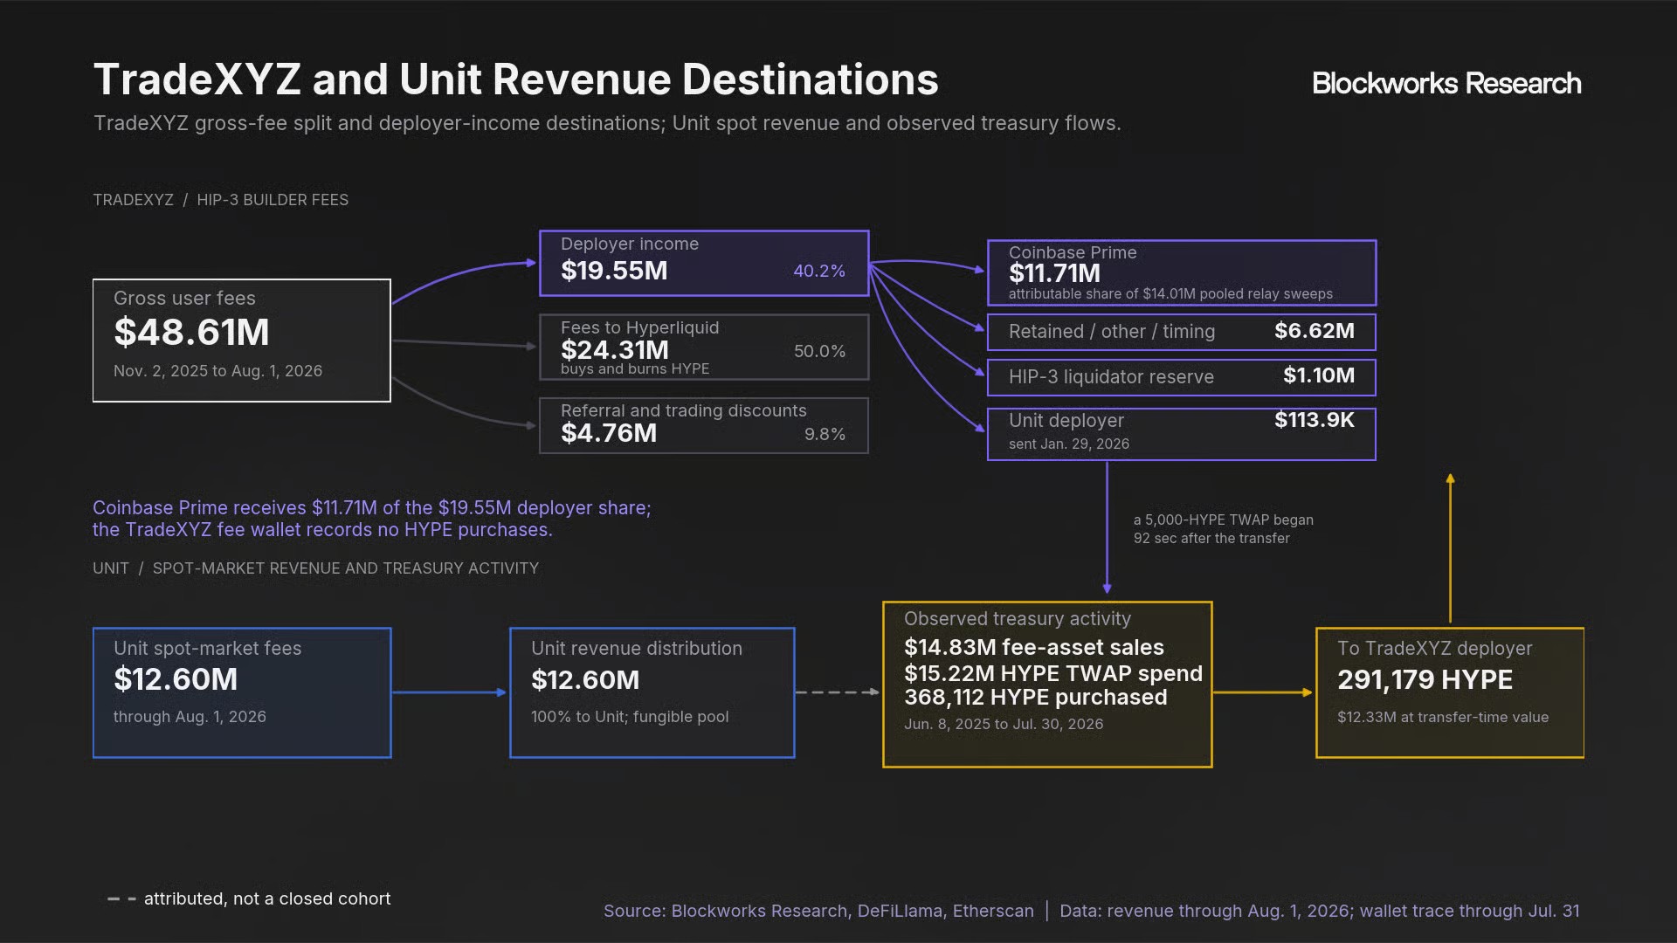Click the Blockworks Research logo
The height and width of the screenshot is (943, 1677).
1446,83
